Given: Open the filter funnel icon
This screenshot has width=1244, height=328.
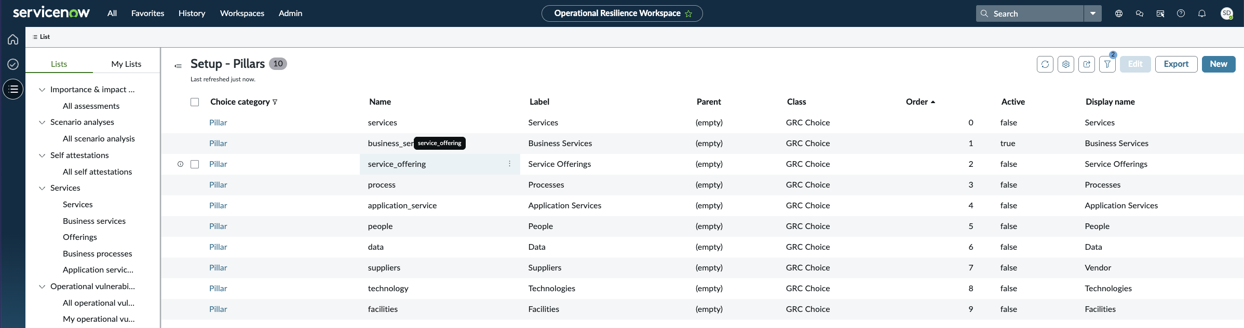Looking at the screenshot, I should (1107, 64).
